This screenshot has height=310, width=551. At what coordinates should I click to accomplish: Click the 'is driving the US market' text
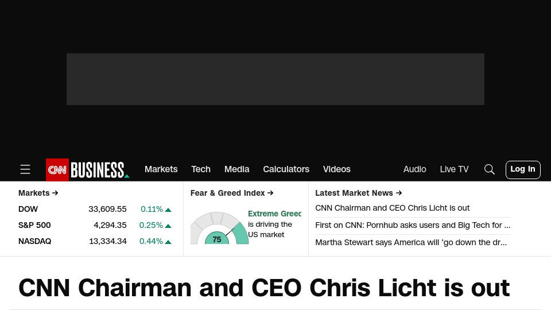(270, 230)
